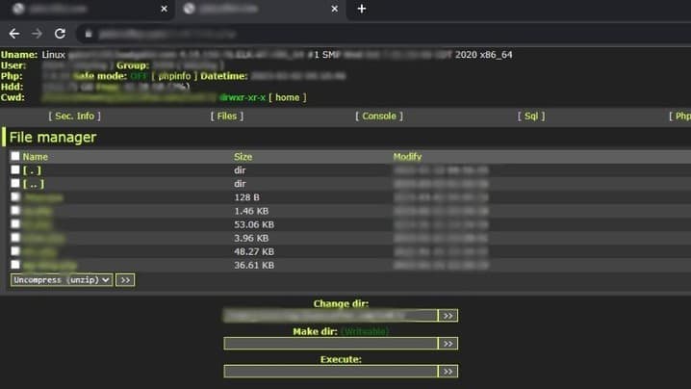Click the File manager heading
This screenshot has width=691, height=389.
(53, 138)
